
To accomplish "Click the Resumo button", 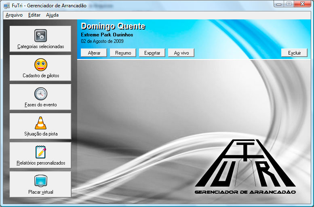I will pyautogui.click(x=123, y=53).
